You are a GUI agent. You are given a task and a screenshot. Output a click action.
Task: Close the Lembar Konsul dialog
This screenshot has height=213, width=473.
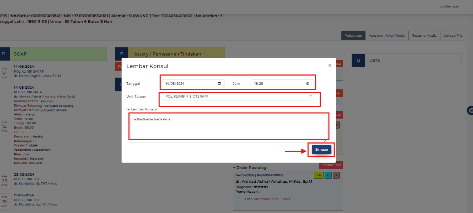(329, 66)
